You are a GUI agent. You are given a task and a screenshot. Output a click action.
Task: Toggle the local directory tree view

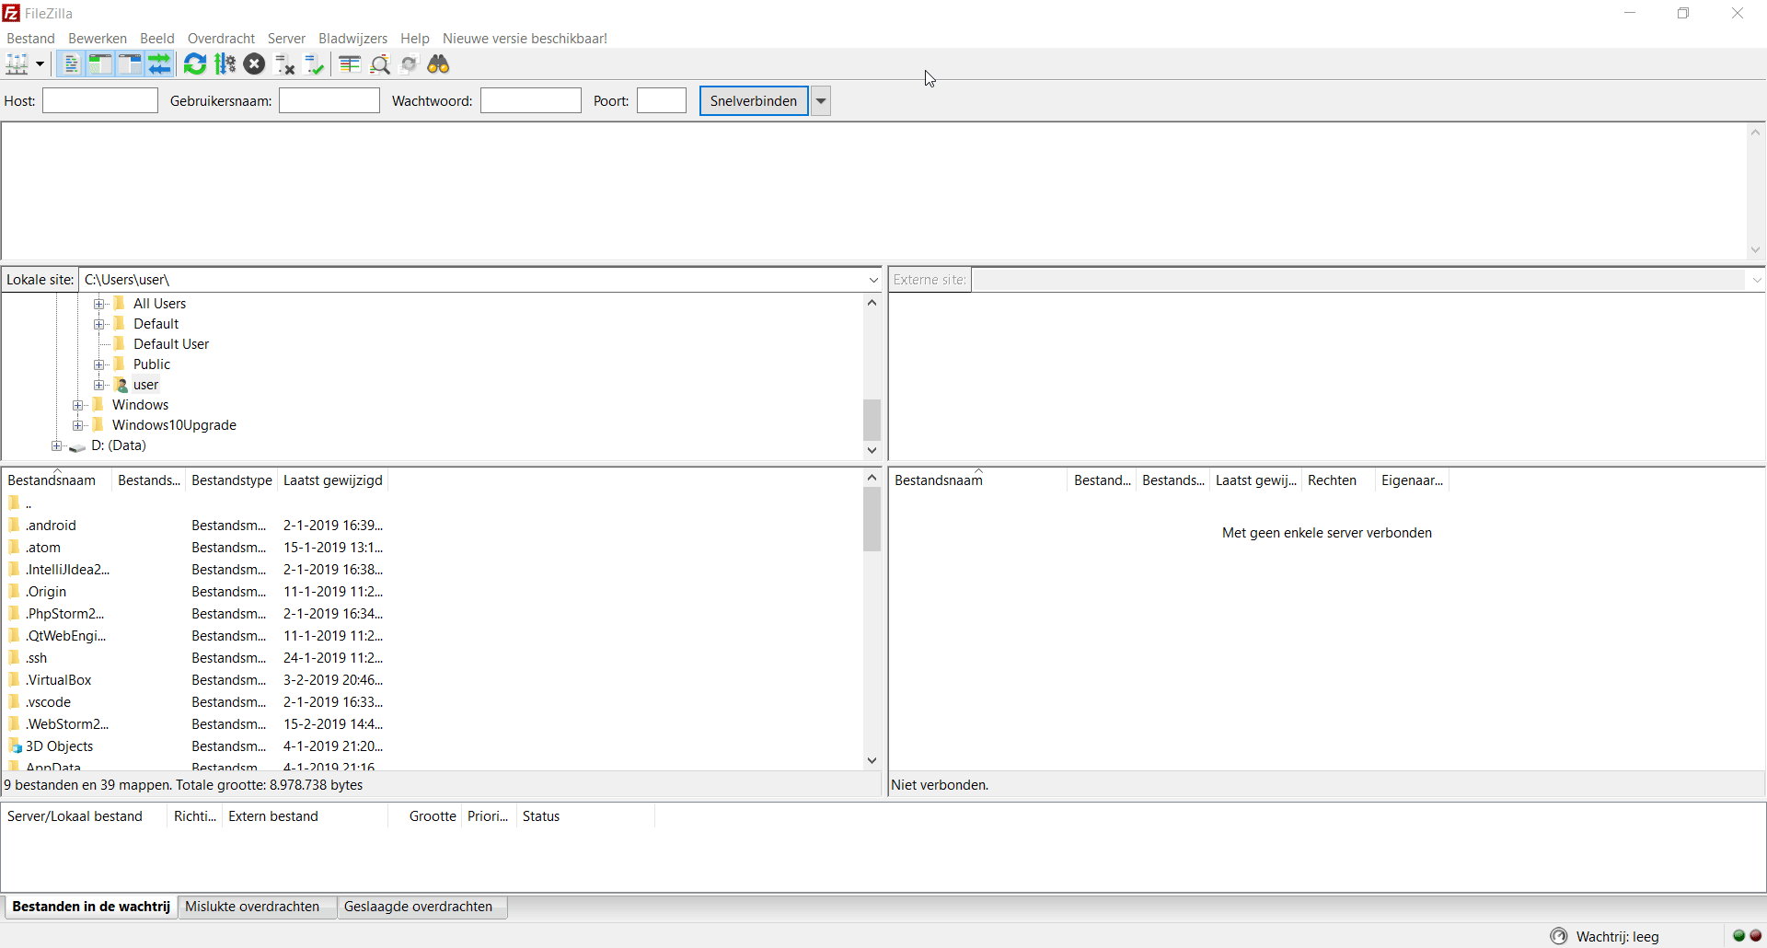100,64
